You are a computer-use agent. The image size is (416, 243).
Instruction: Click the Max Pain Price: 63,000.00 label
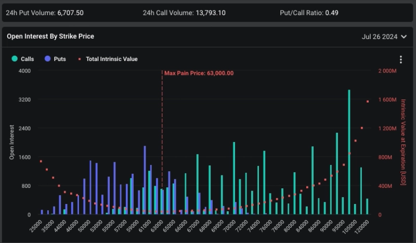pos(199,73)
